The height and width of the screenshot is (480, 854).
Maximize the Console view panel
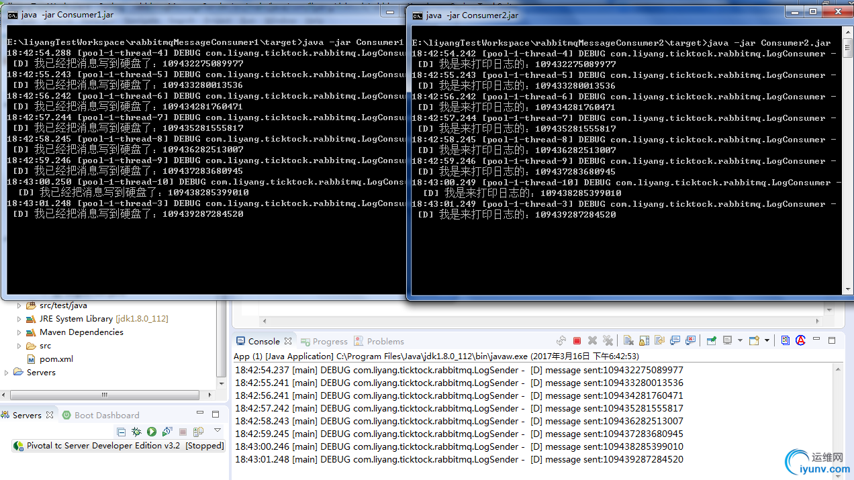832,340
